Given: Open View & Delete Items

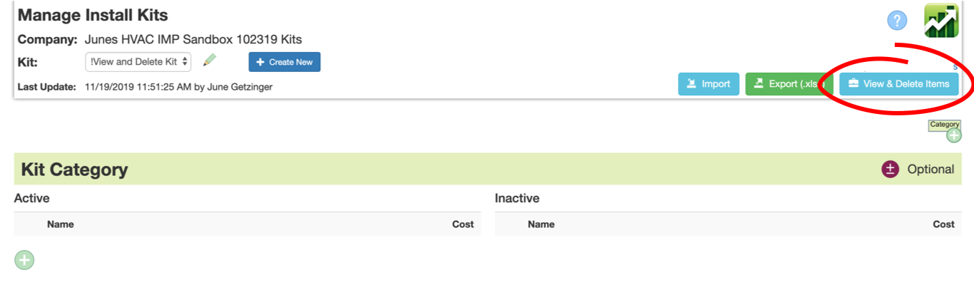Looking at the screenshot, I should coord(898,84).
